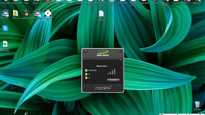
Task: Open the mobilink top-left menu arrow button
Action: 86,51
